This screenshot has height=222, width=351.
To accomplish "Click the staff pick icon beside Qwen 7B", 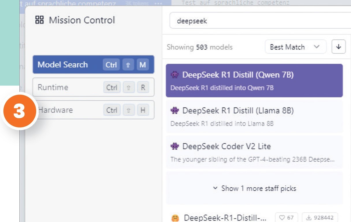I will point(175,75).
